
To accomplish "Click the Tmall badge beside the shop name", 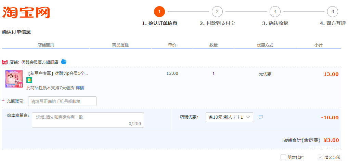I will [x=5, y=62].
